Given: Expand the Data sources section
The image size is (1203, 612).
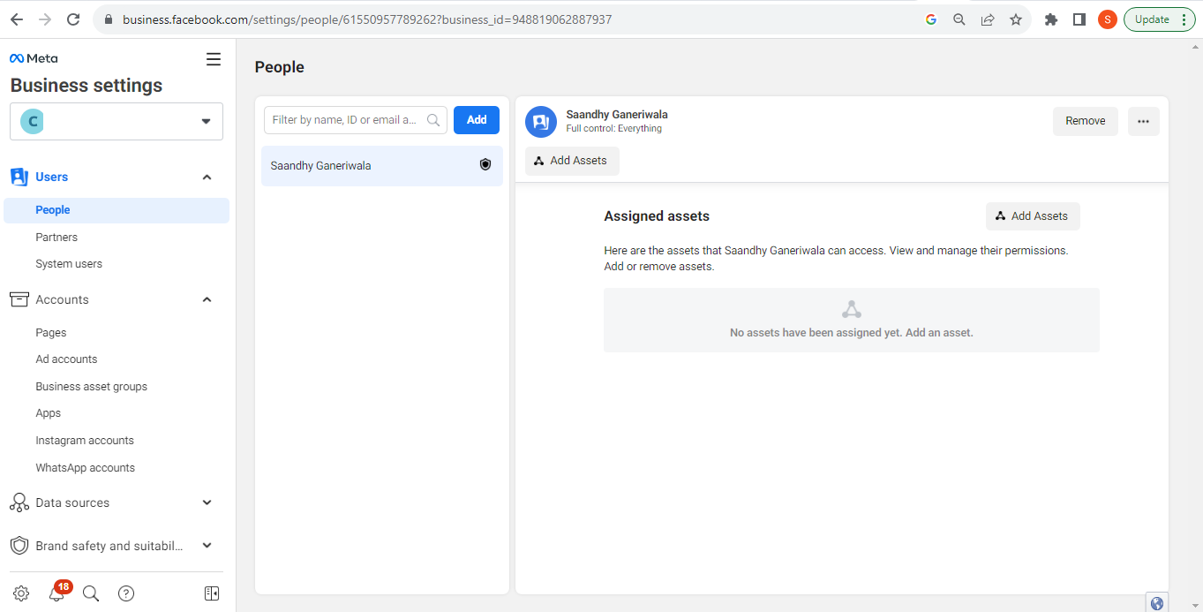Looking at the screenshot, I should pyautogui.click(x=207, y=502).
